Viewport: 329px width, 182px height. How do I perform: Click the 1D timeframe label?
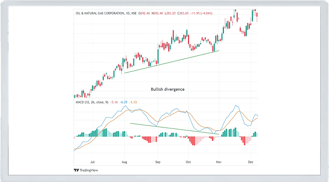click(128, 13)
